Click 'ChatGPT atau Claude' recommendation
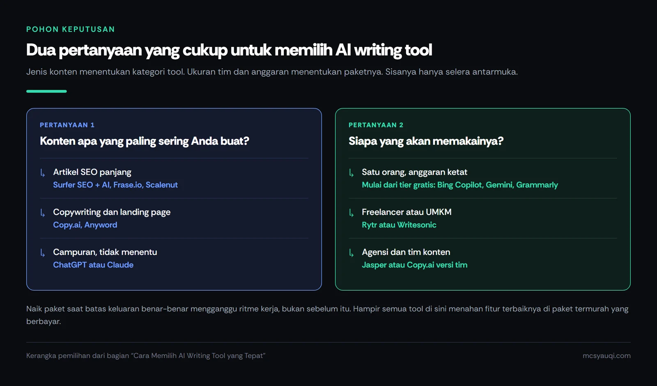 93,265
